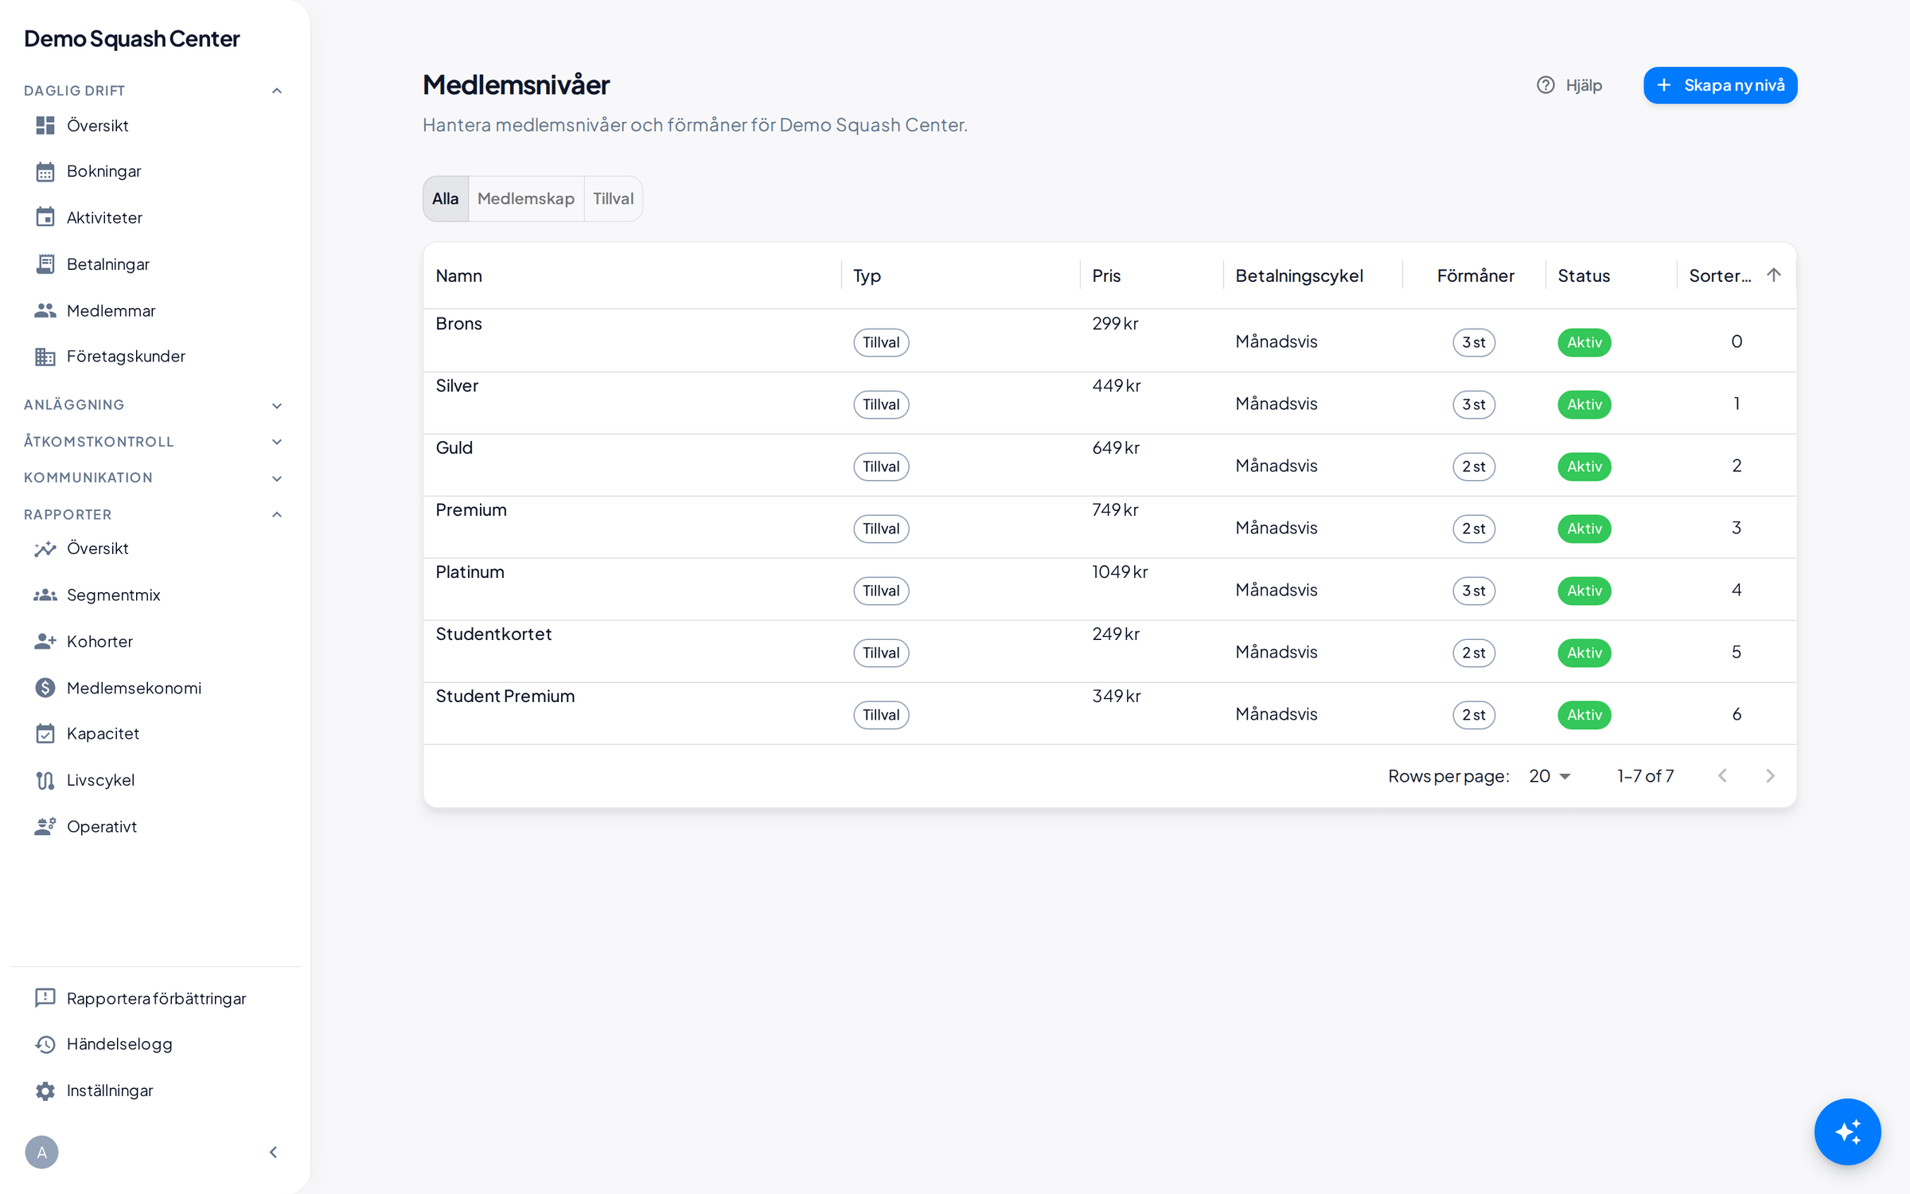Click Månadsvis in the Silver row
This screenshot has height=1194, width=1910.
1277,404
